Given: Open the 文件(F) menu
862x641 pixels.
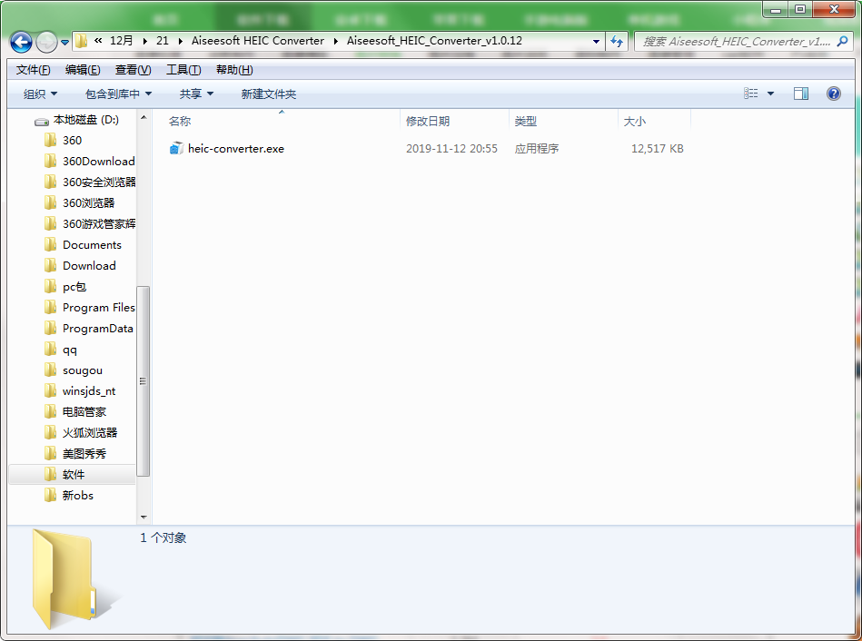Looking at the screenshot, I should pos(33,70).
